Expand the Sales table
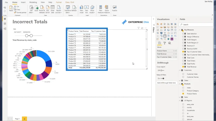Image resolution: width=216 pixels, height=121 pixels. (x=180, y=97)
